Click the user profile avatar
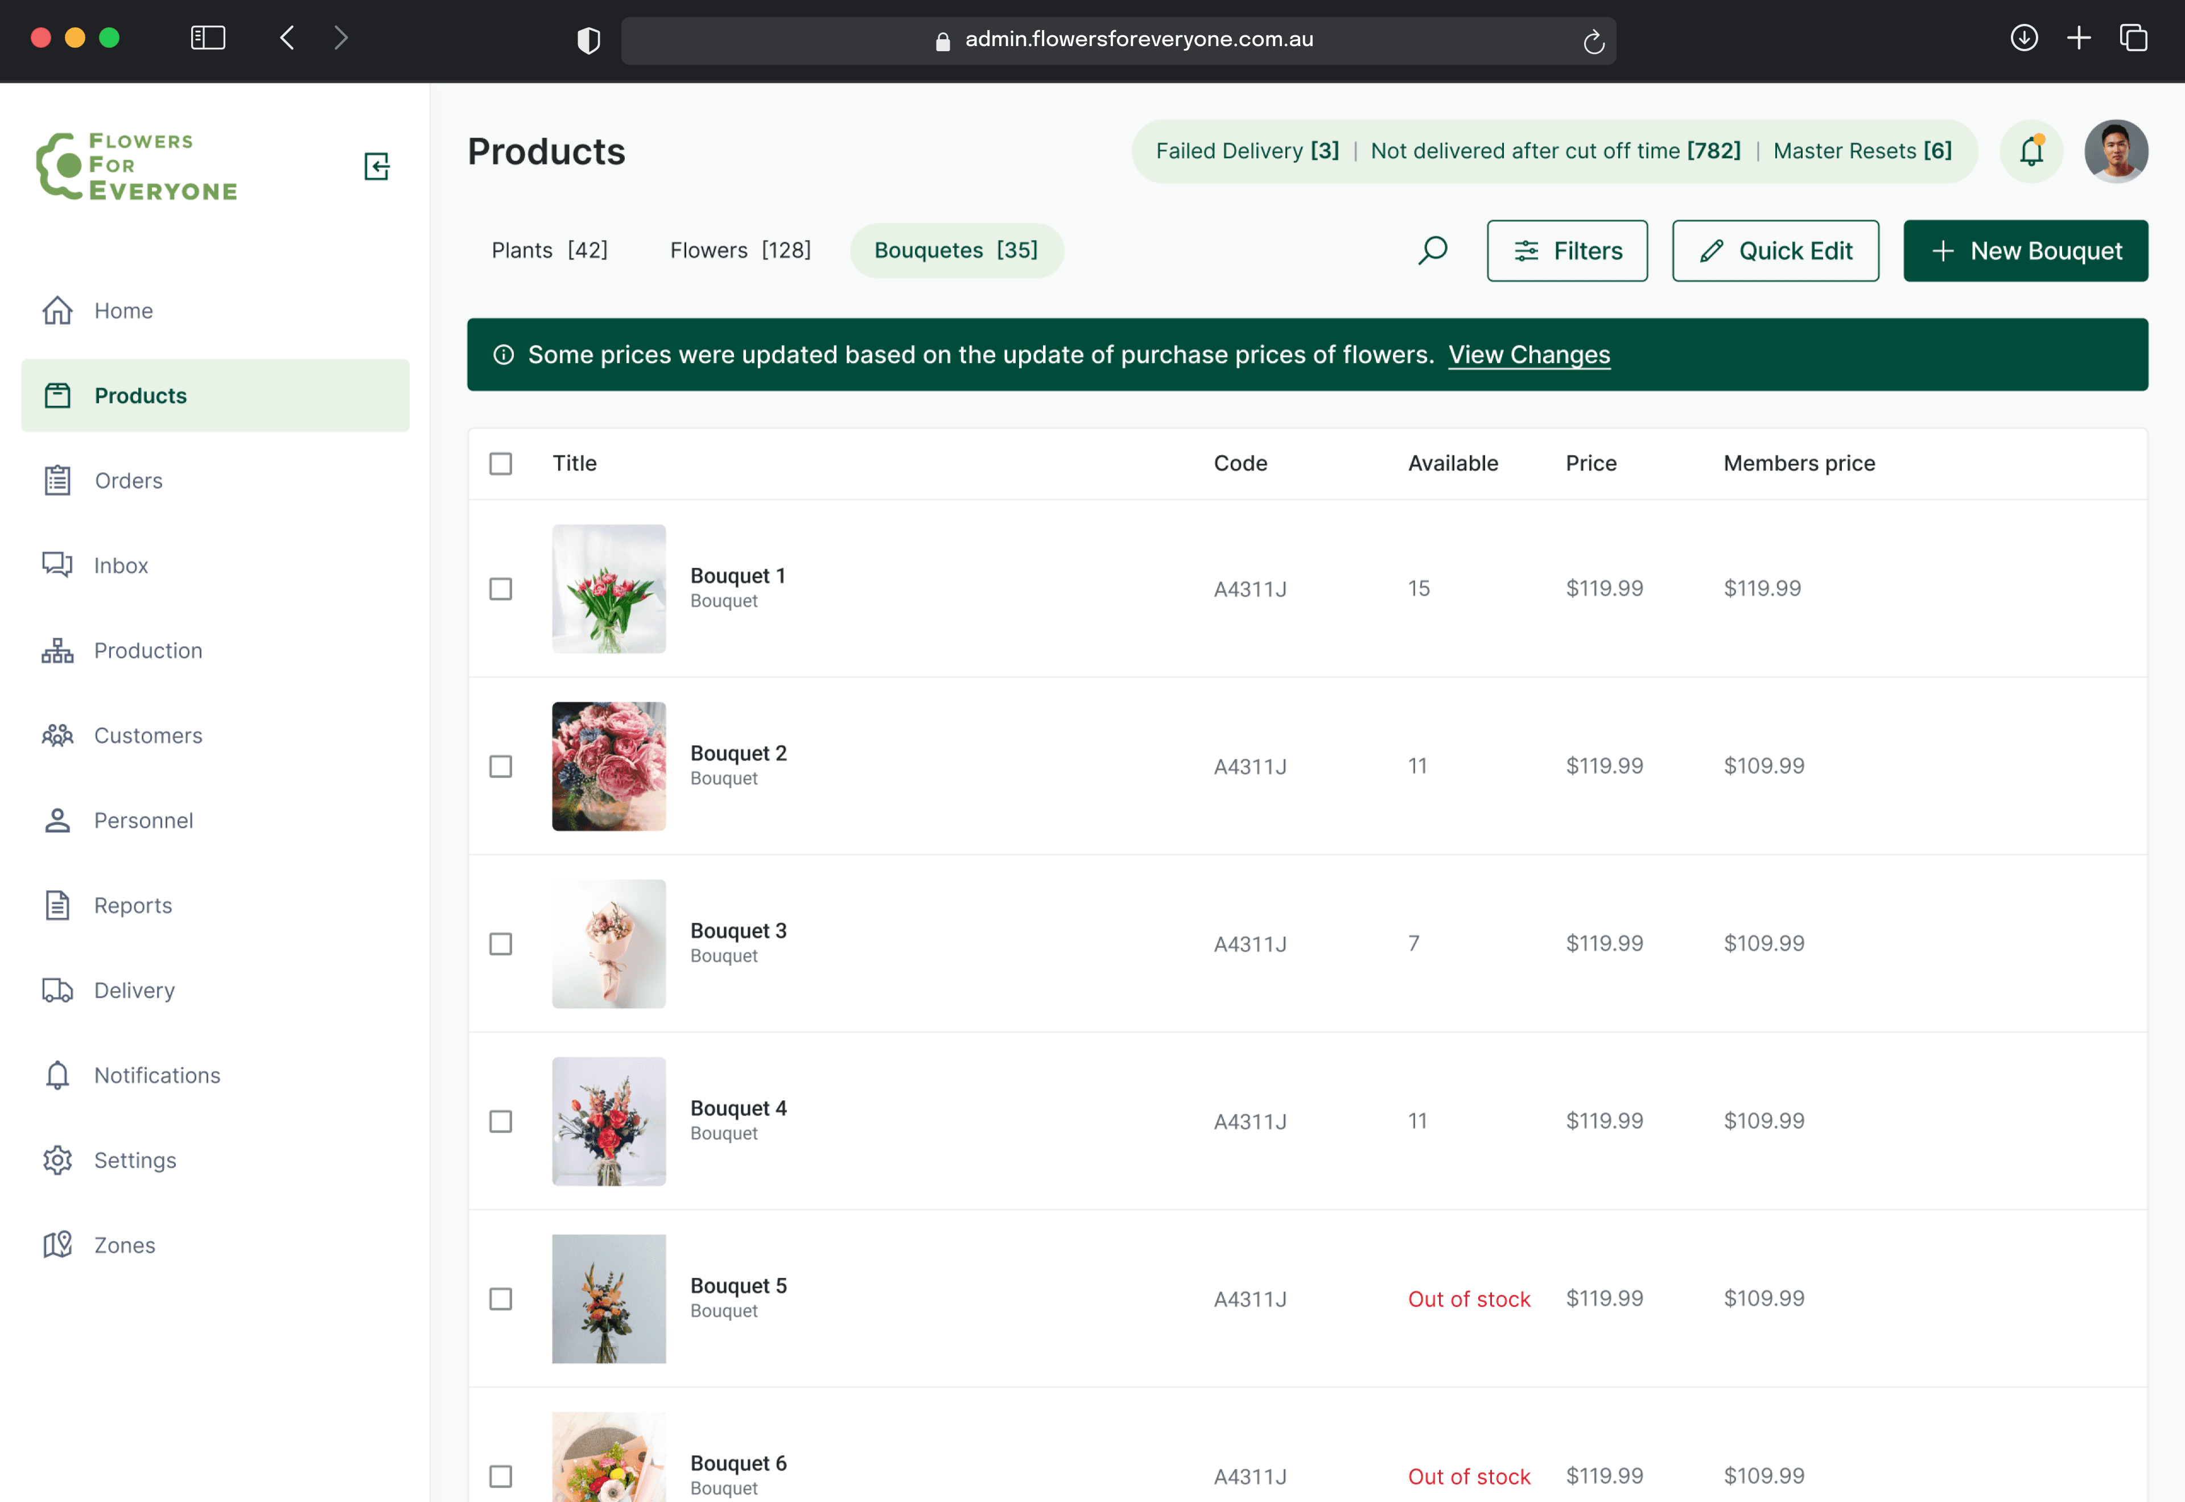 point(2116,151)
